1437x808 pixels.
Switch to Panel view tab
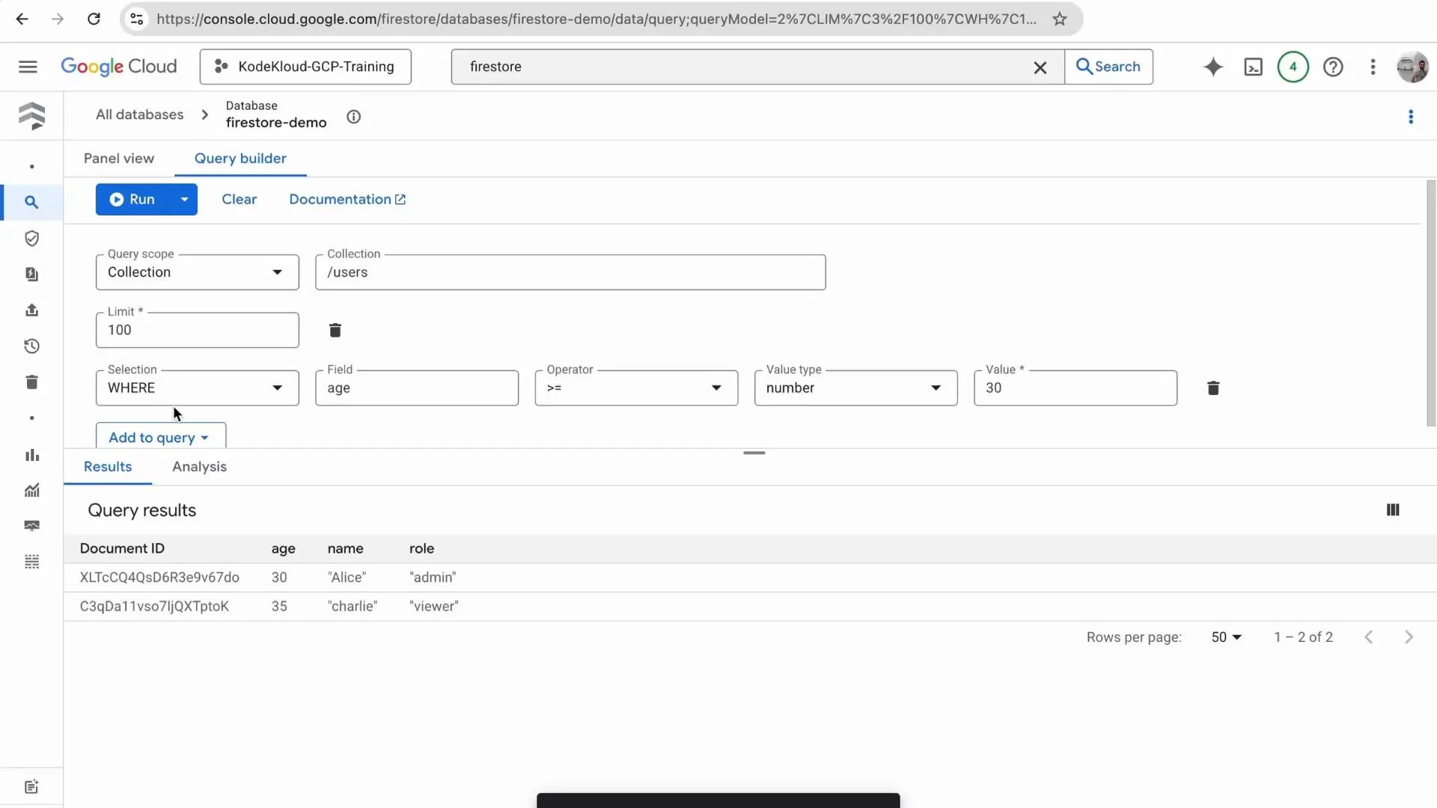(119, 159)
